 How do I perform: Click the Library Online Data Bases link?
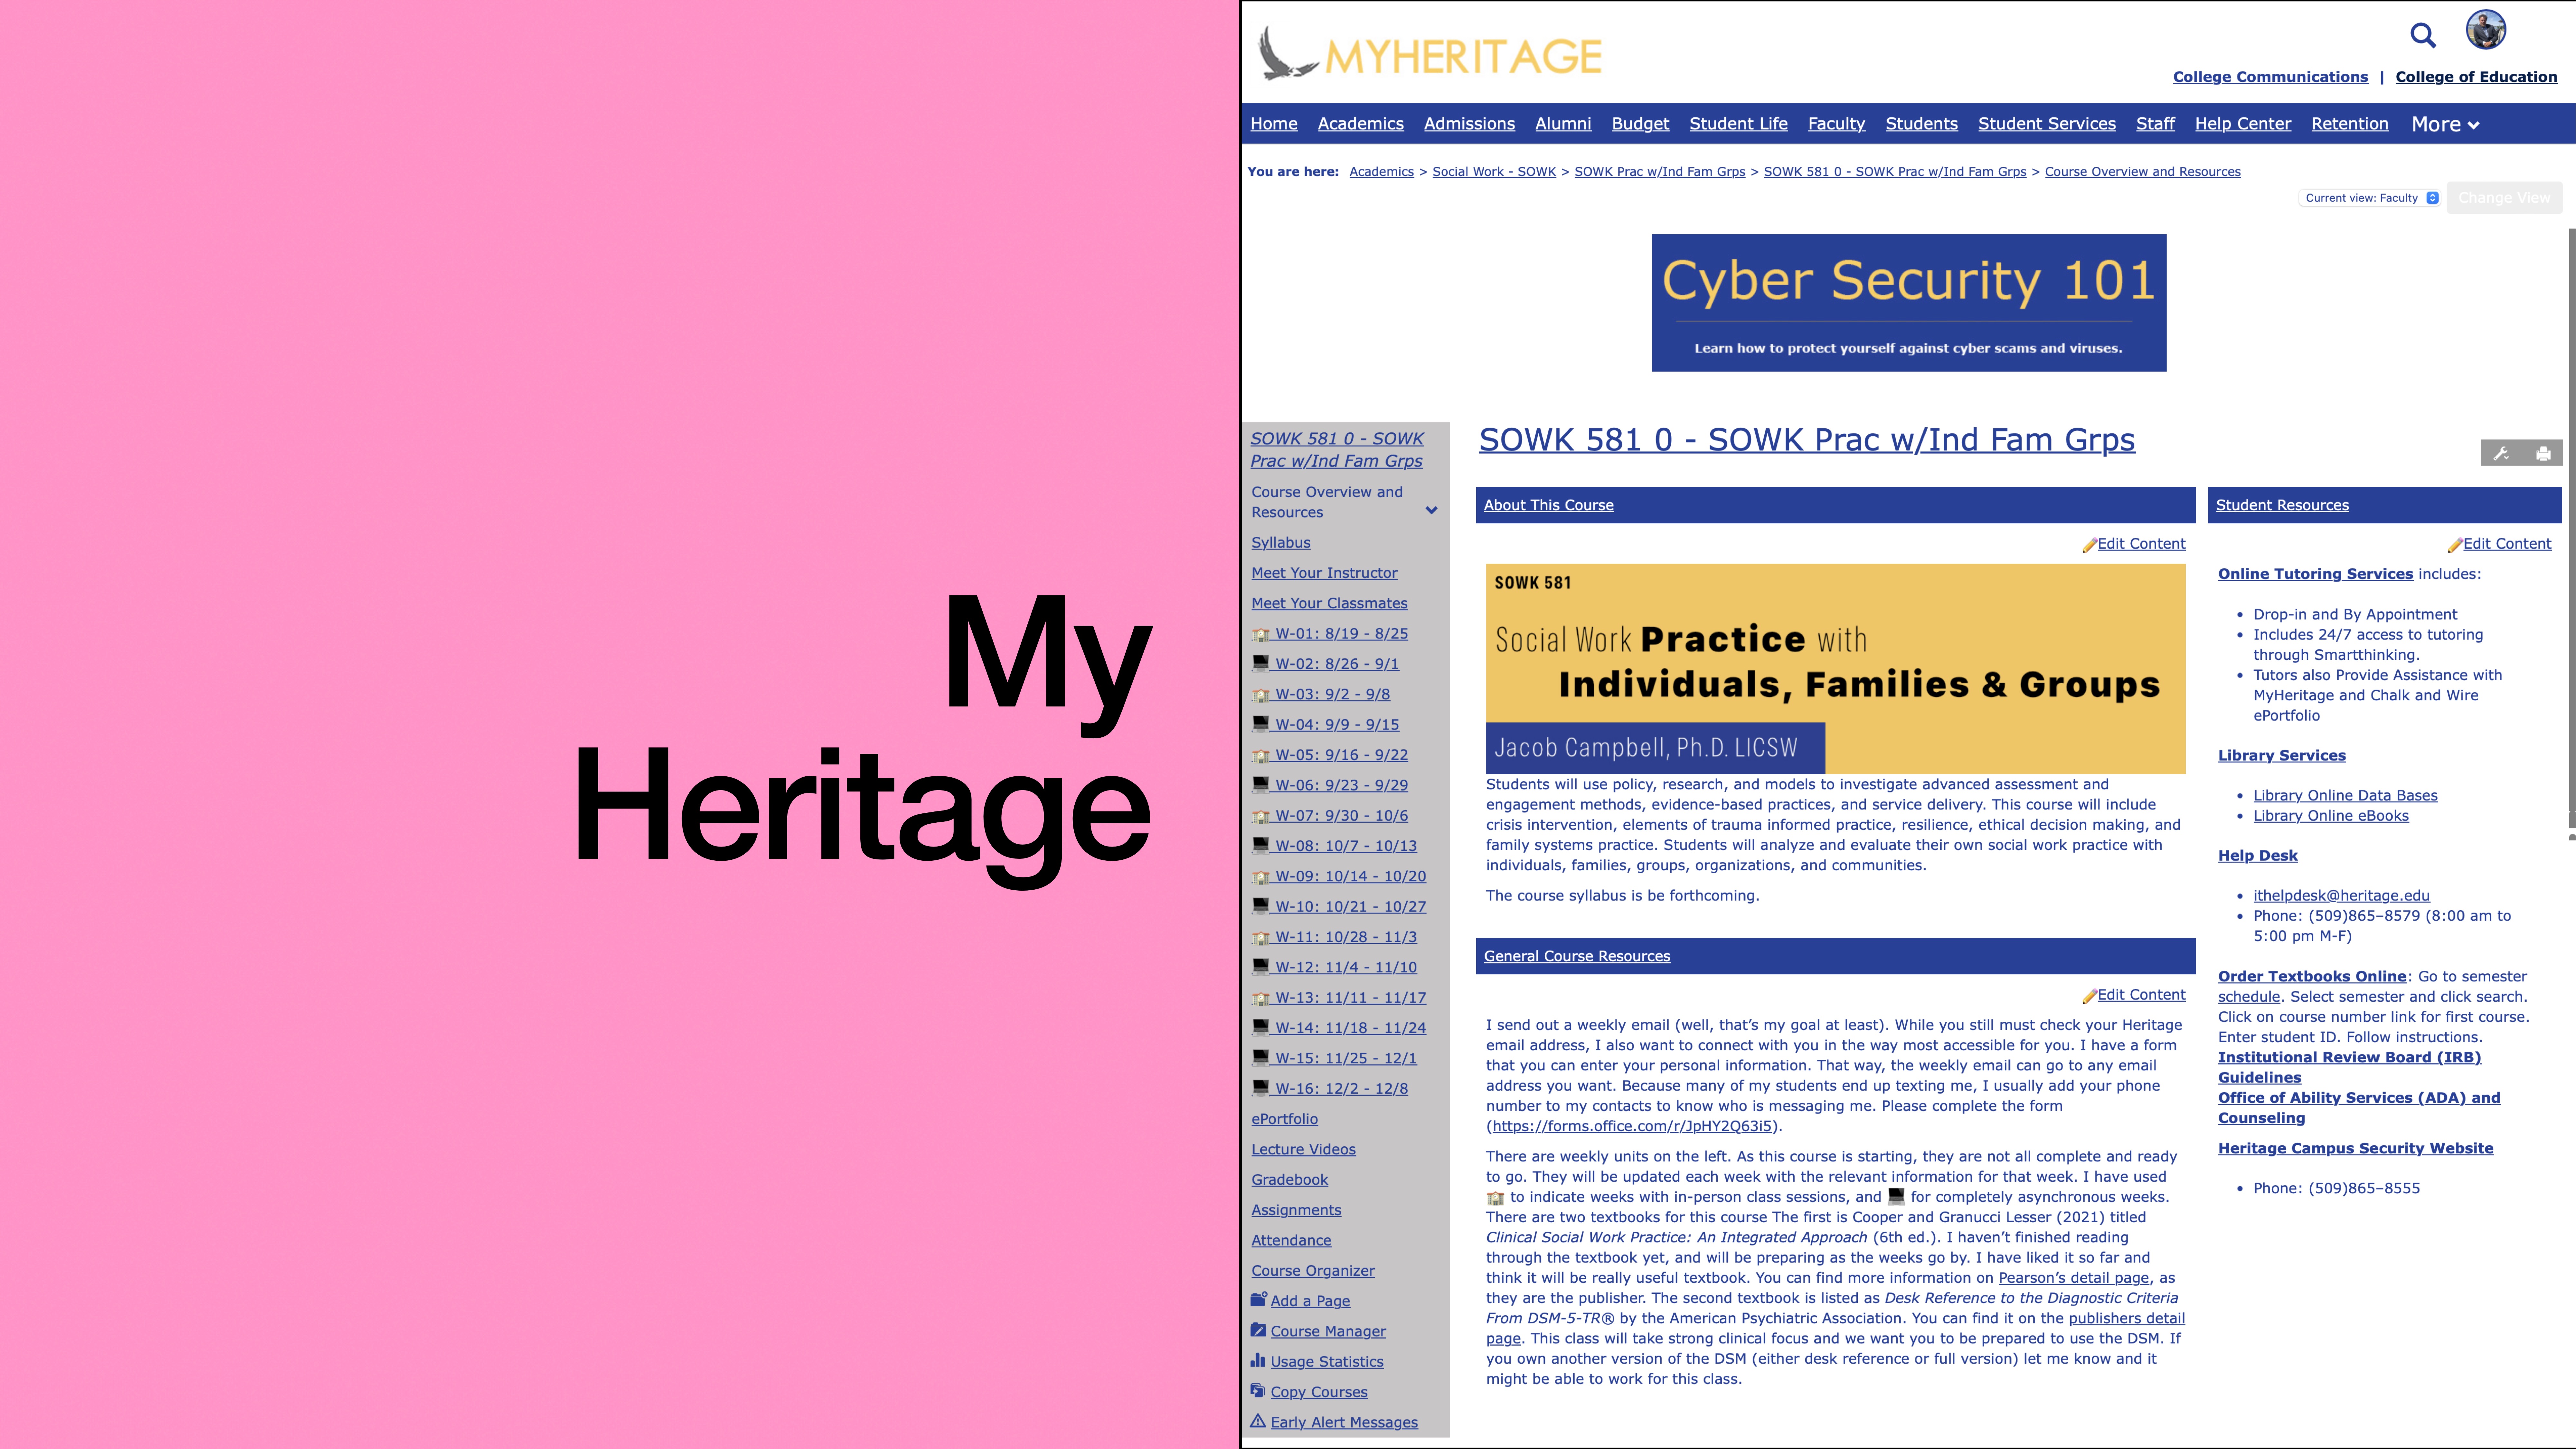[2344, 794]
